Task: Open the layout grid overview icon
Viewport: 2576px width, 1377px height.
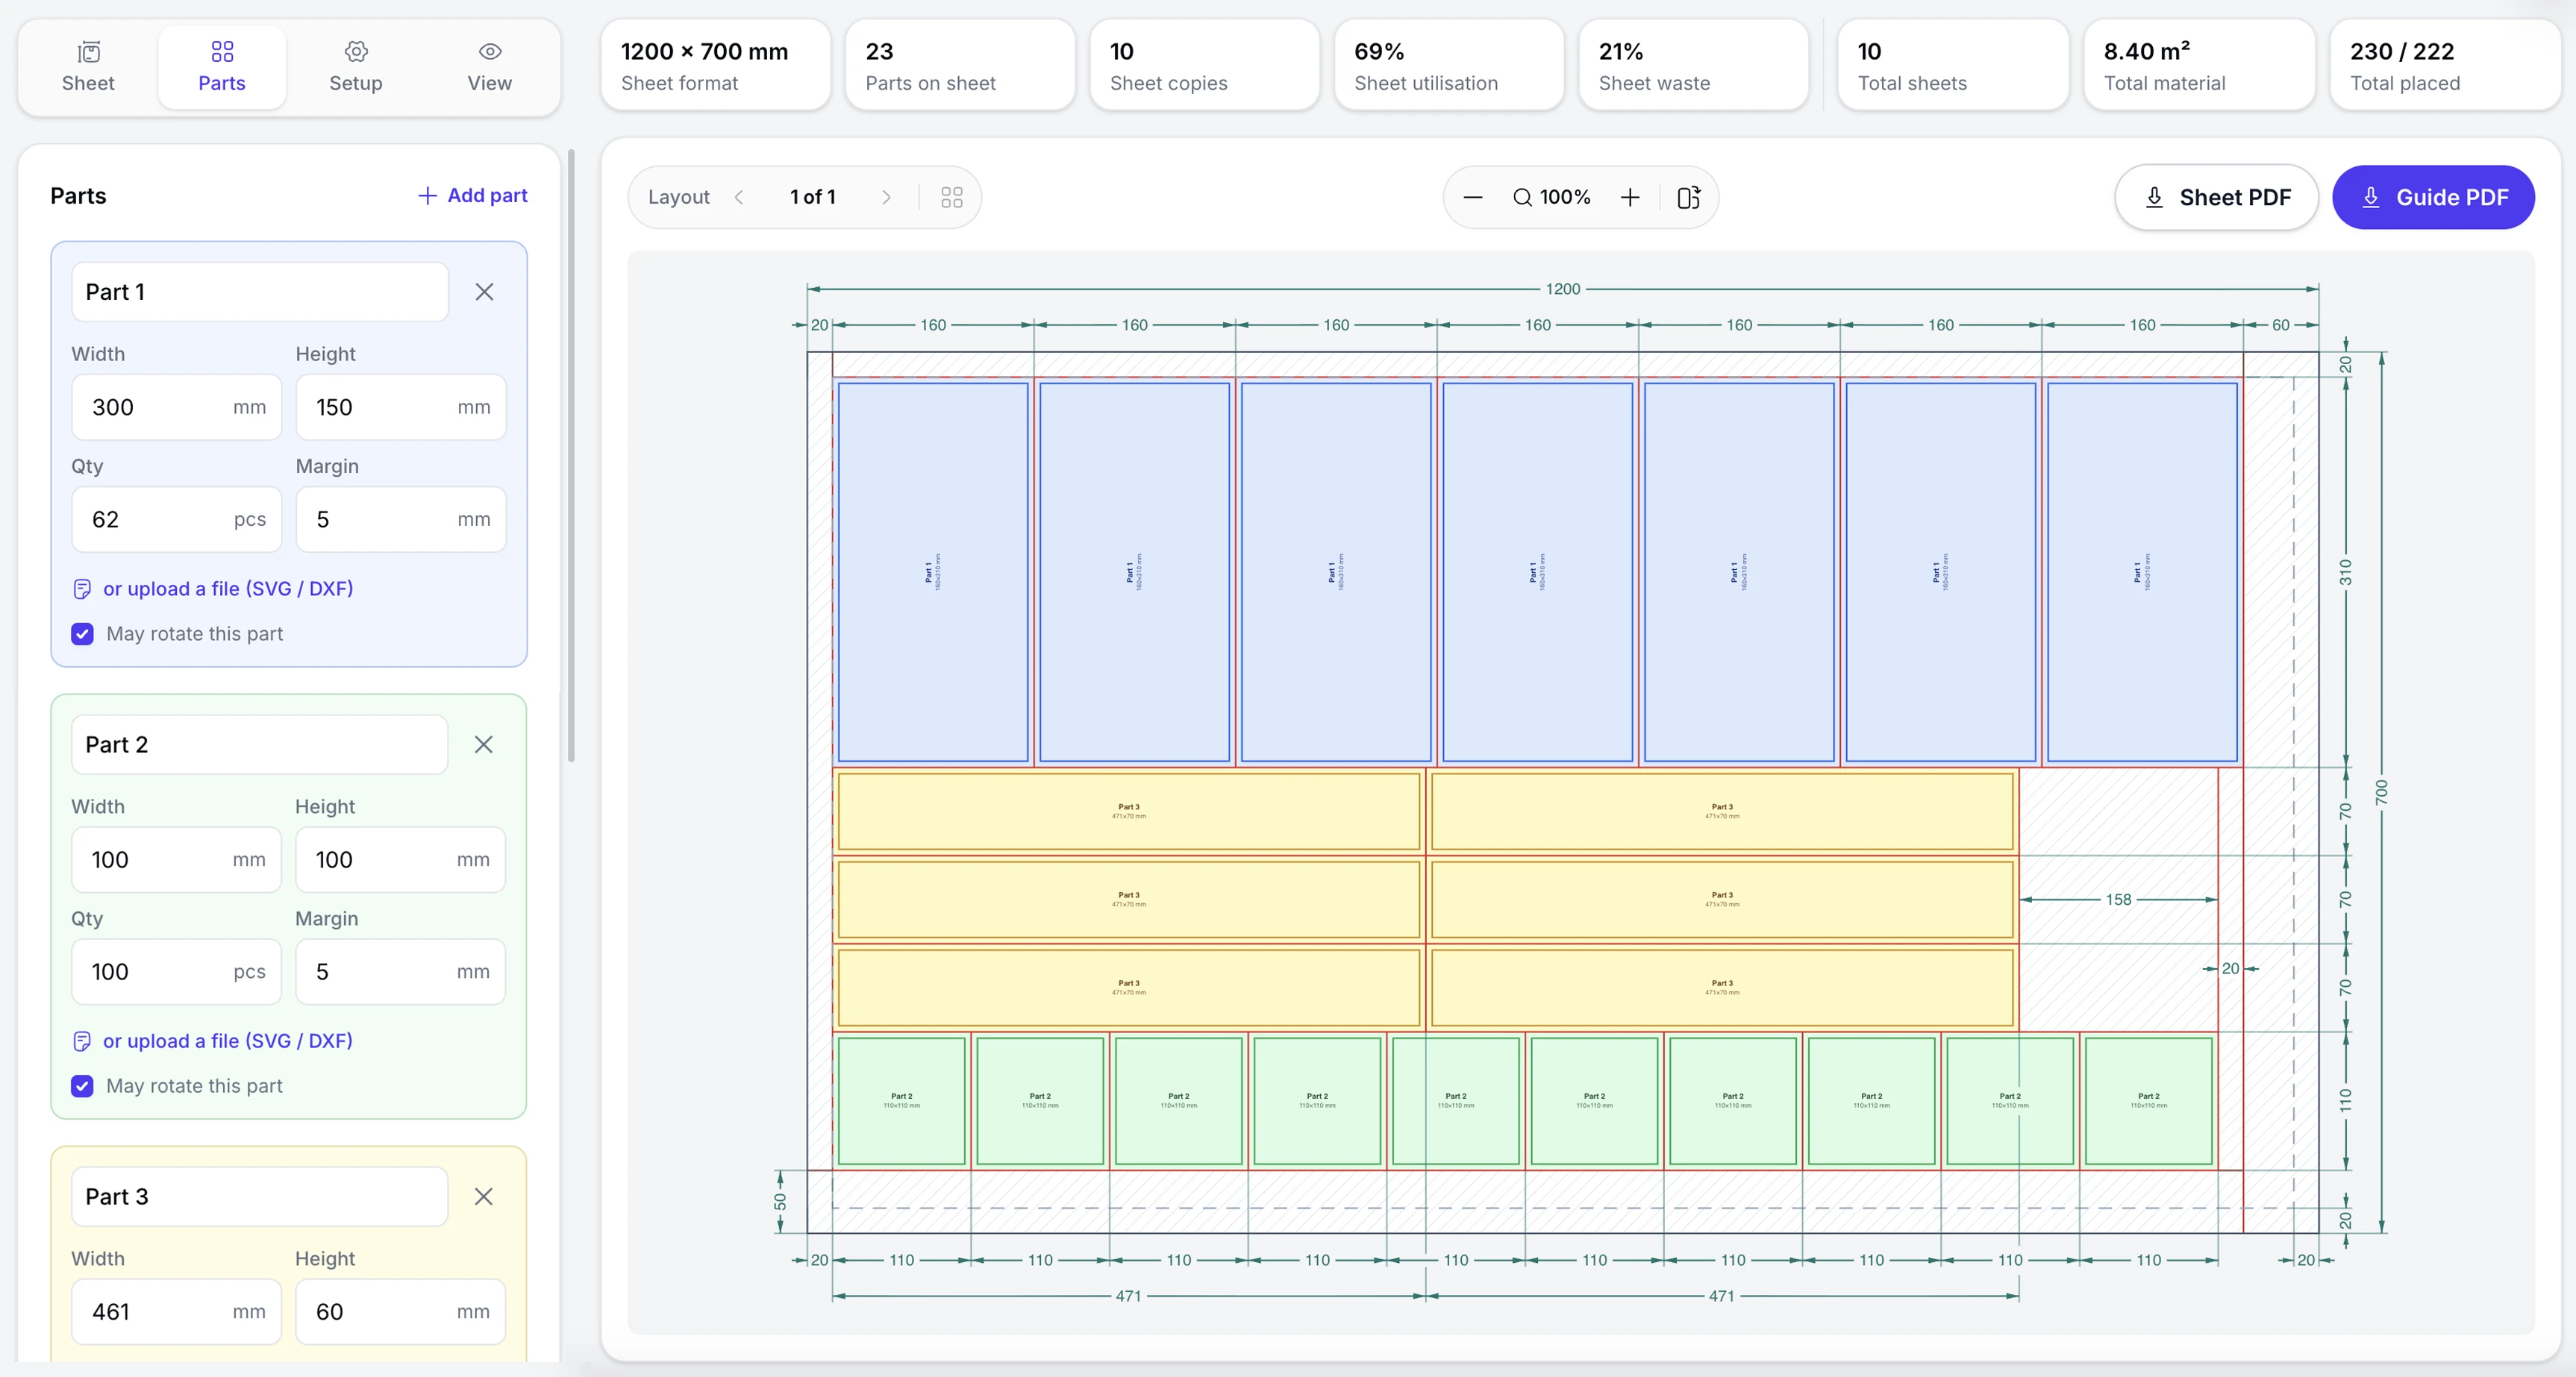Action: (951, 197)
